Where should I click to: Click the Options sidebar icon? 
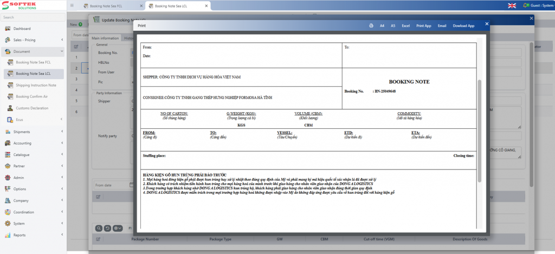coord(8,189)
